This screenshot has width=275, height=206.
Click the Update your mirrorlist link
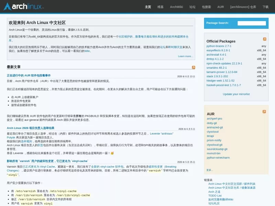point(236,94)
